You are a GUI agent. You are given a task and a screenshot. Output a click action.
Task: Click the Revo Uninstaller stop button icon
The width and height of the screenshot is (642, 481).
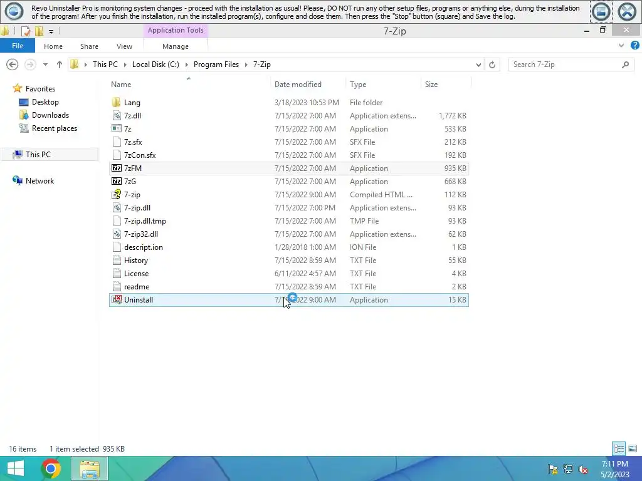pyautogui.click(x=601, y=11)
